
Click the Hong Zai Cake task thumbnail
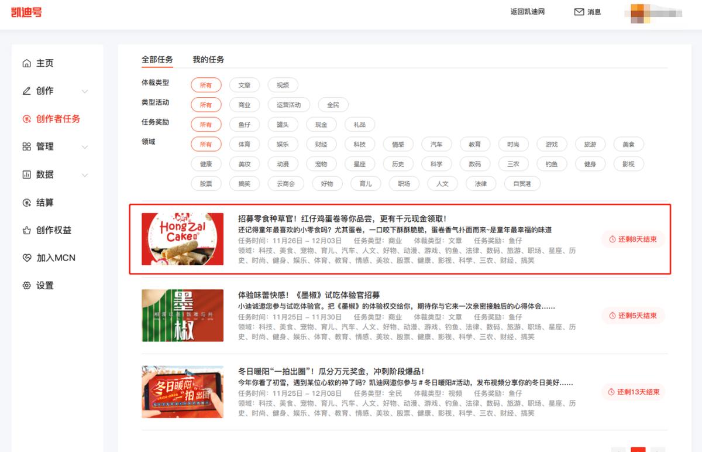(182, 238)
